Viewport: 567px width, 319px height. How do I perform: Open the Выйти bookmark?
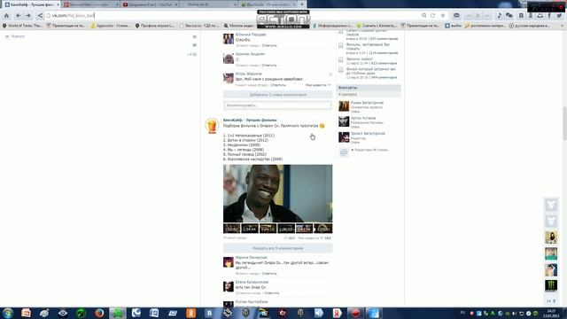click(x=453, y=26)
